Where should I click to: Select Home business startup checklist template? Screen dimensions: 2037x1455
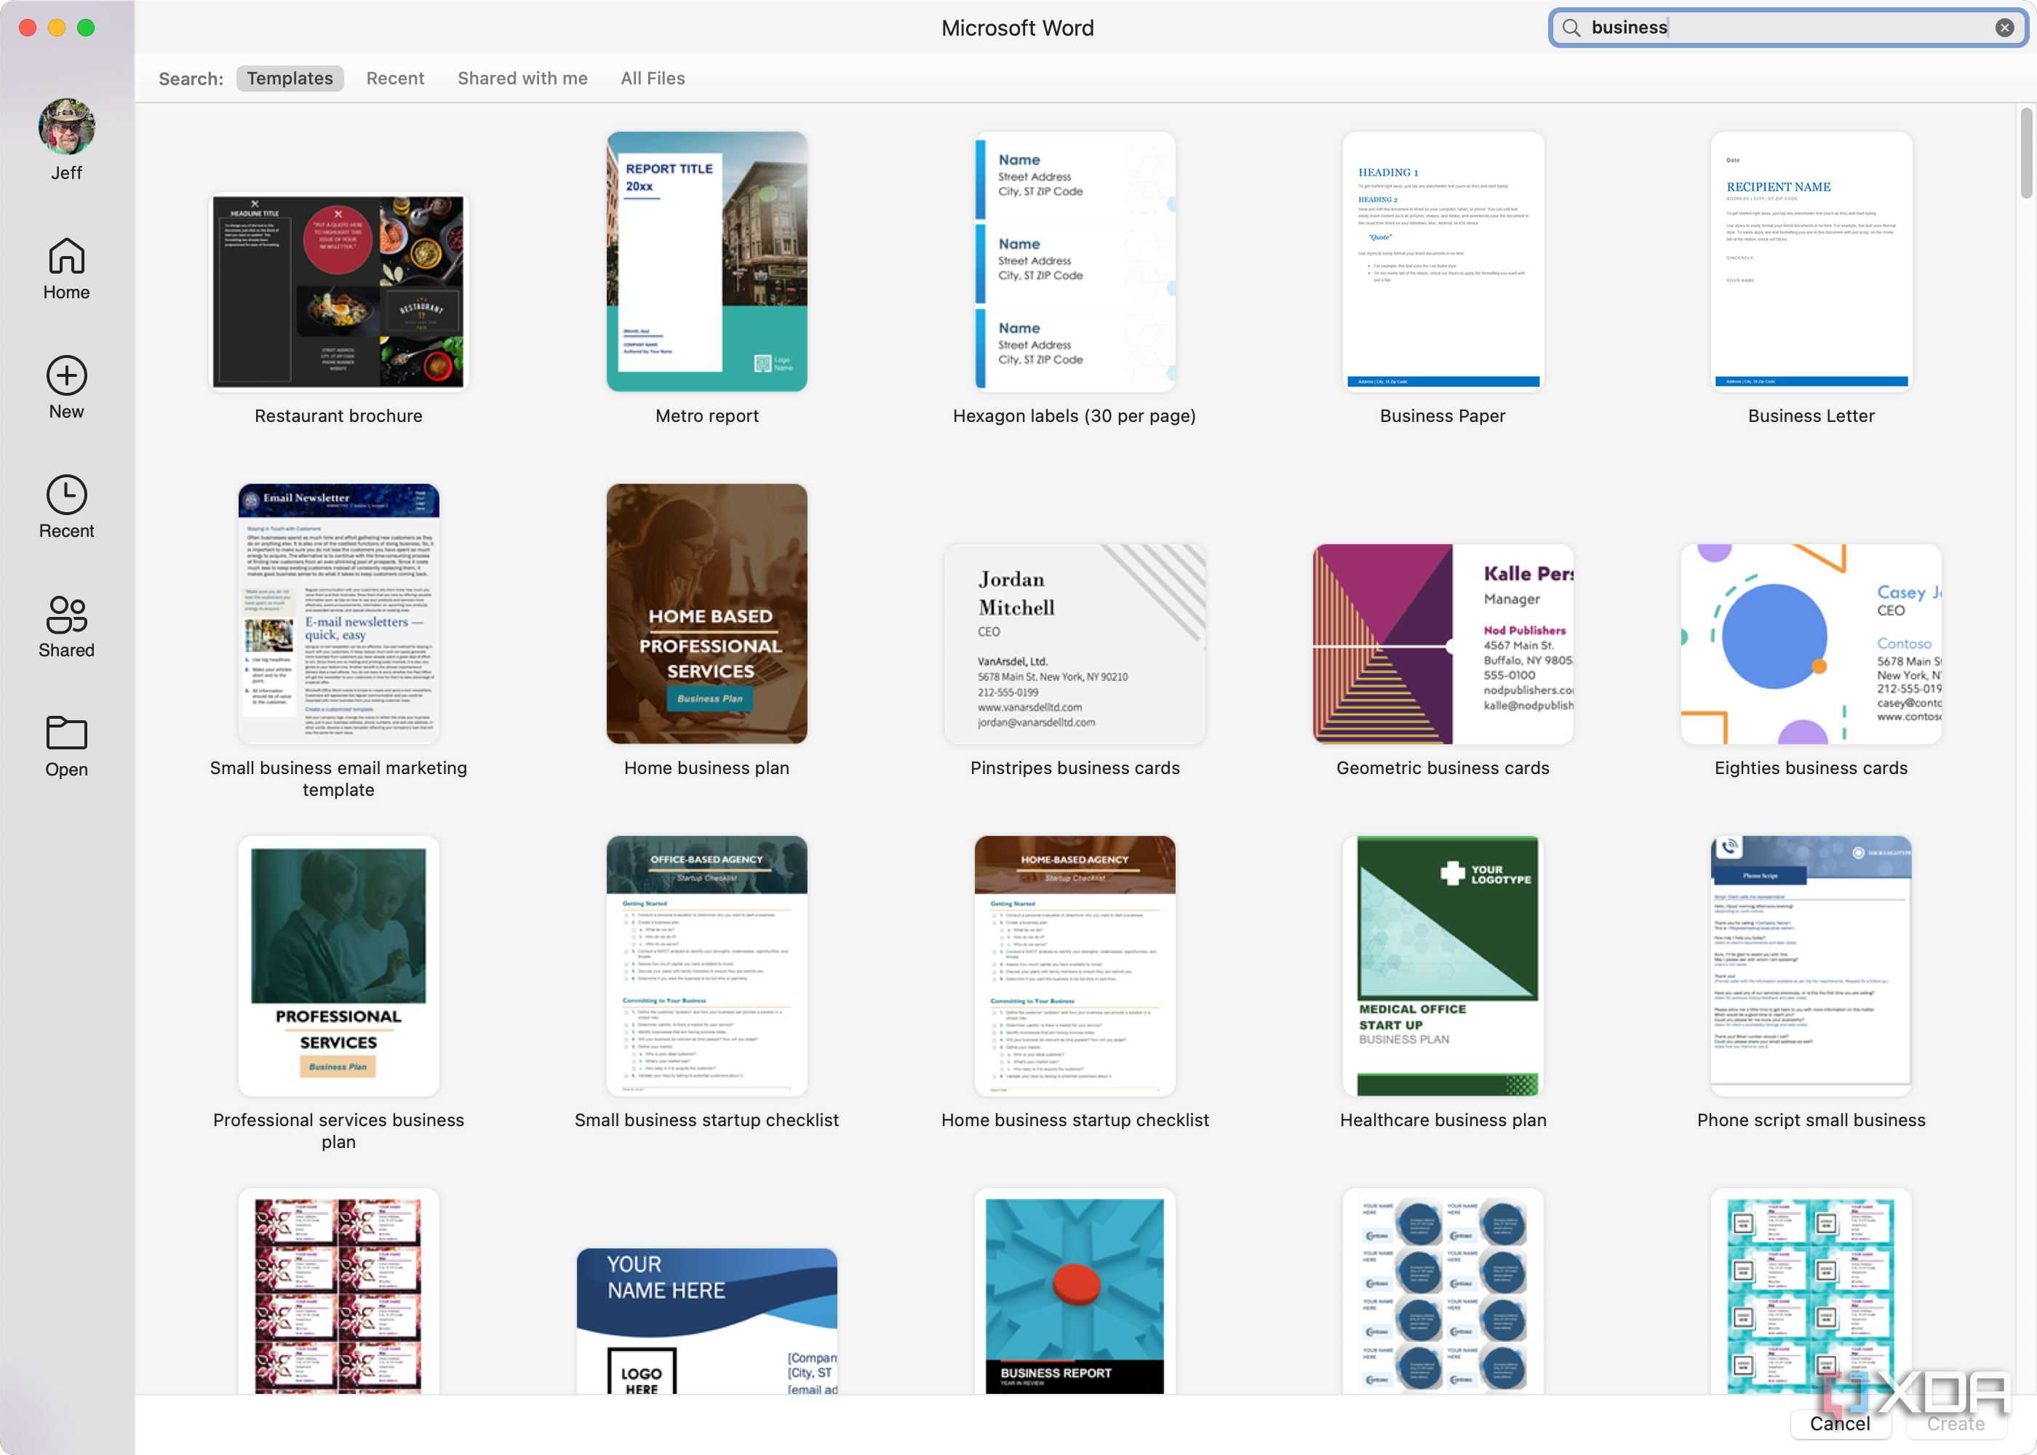pyautogui.click(x=1075, y=966)
